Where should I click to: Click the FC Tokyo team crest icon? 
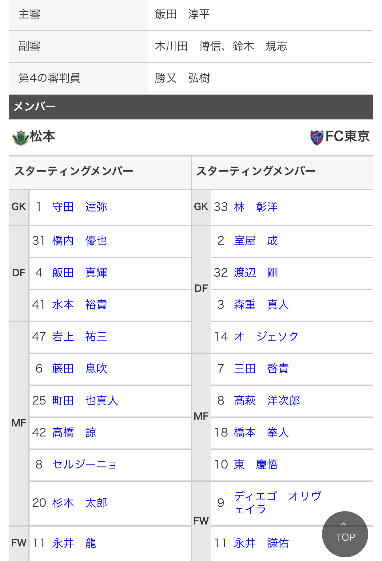pyautogui.click(x=316, y=137)
